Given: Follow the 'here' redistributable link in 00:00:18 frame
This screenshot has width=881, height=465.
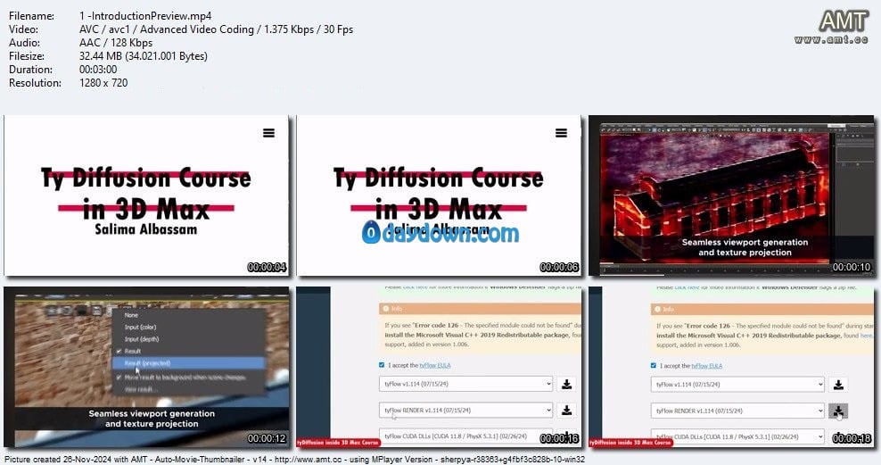Looking at the screenshot, I should pyautogui.click(x=866, y=336).
